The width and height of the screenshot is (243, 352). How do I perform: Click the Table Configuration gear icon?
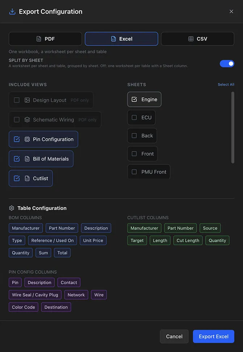click(x=12, y=208)
